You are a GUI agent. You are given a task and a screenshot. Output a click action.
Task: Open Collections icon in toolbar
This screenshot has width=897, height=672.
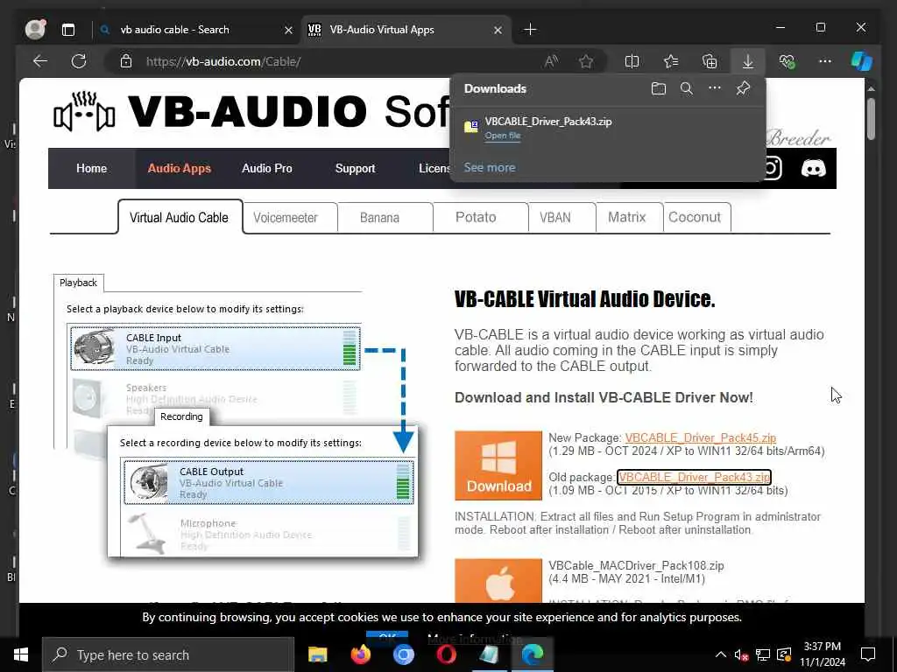point(710,61)
